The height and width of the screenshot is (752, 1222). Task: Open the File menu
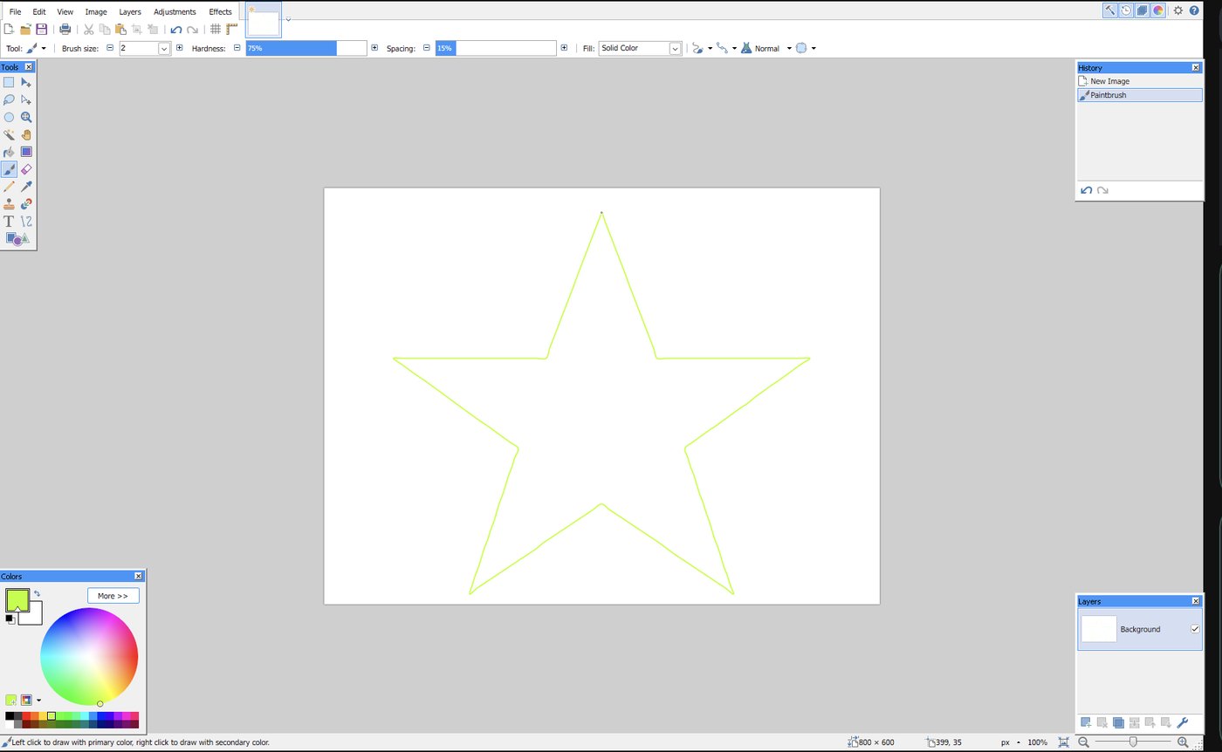15,12
